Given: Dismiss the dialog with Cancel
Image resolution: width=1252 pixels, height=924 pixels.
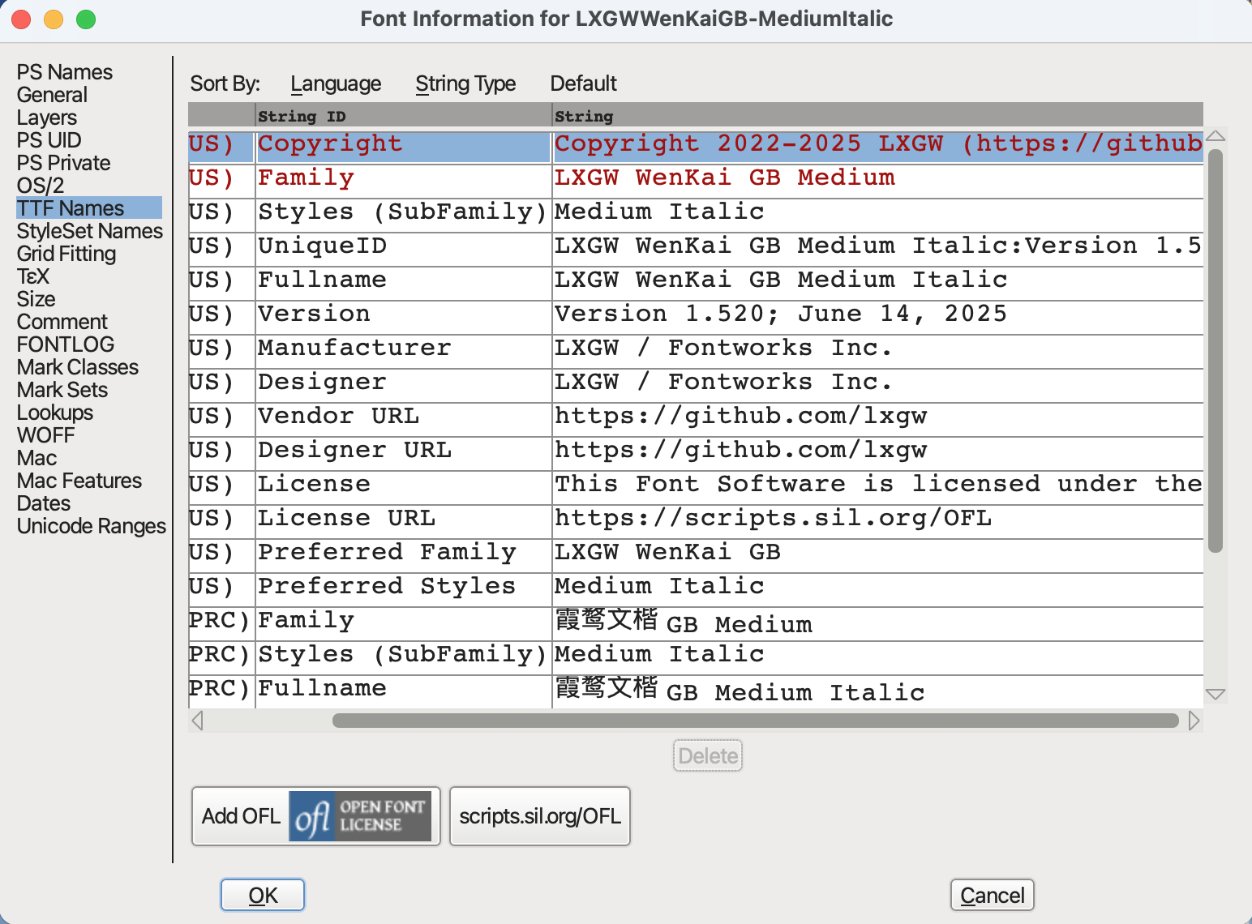Looking at the screenshot, I should (992, 895).
